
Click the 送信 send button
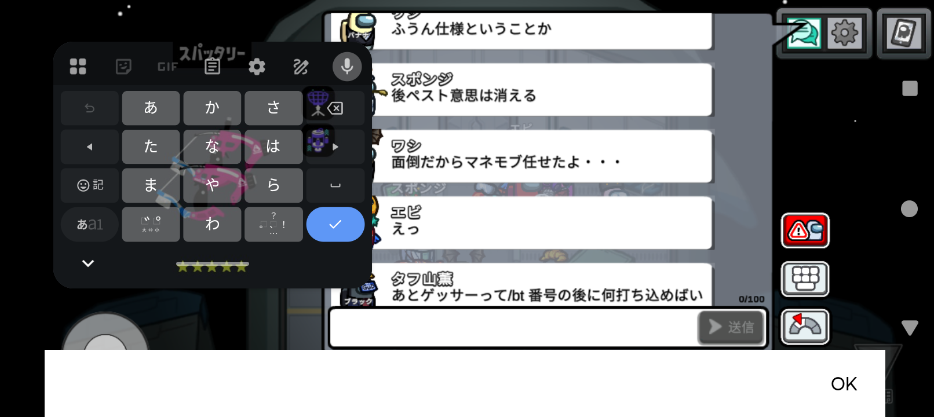(x=731, y=327)
